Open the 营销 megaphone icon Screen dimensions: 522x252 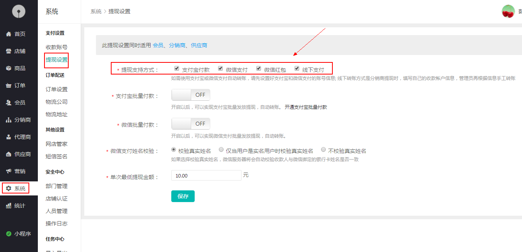(9, 171)
